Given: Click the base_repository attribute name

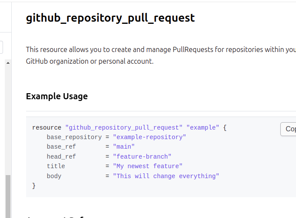Looking at the screenshot, I should 74,137.
